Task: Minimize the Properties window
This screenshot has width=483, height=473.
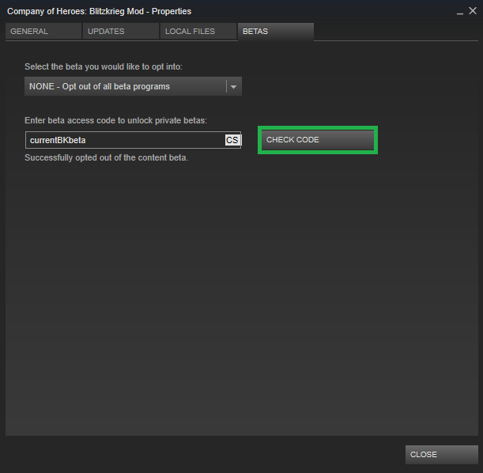Action: [460, 12]
